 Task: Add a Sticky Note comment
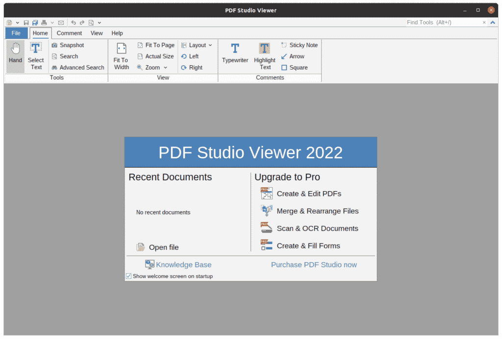[x=300, y=45]
